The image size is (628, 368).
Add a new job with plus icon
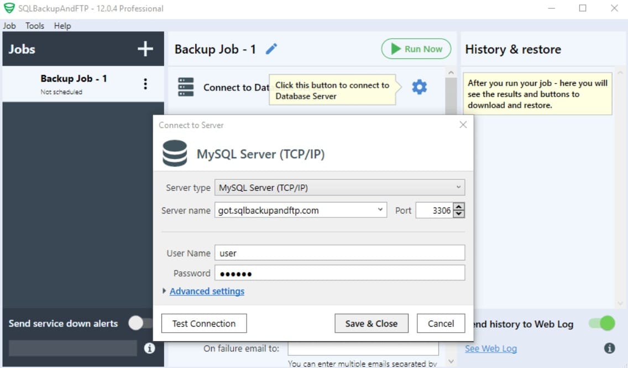[x=145, y=49]
